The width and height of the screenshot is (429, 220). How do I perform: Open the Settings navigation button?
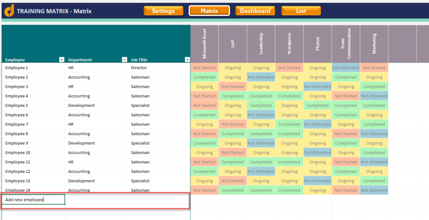[x=163, y=11]
